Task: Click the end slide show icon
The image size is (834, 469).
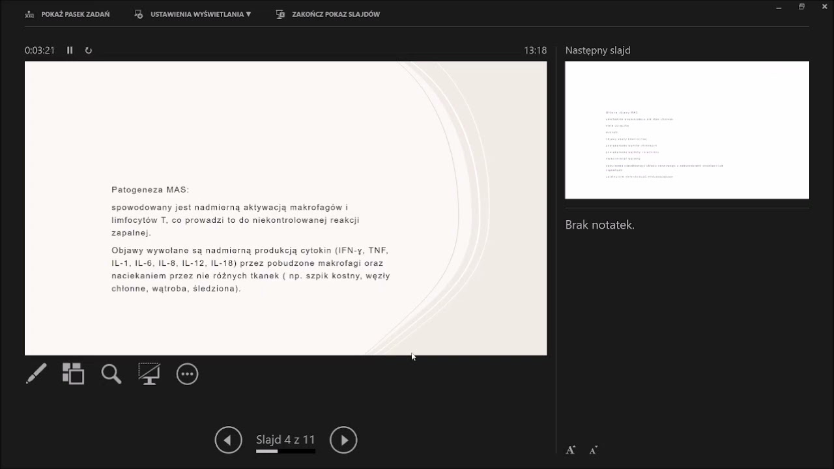Action: (x=280, y=14)
